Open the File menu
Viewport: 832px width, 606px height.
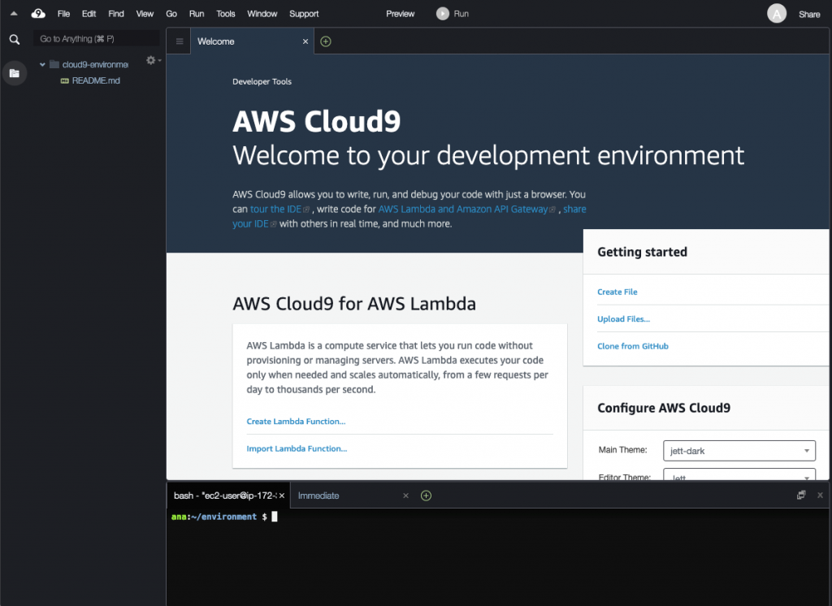coord(63,14)
